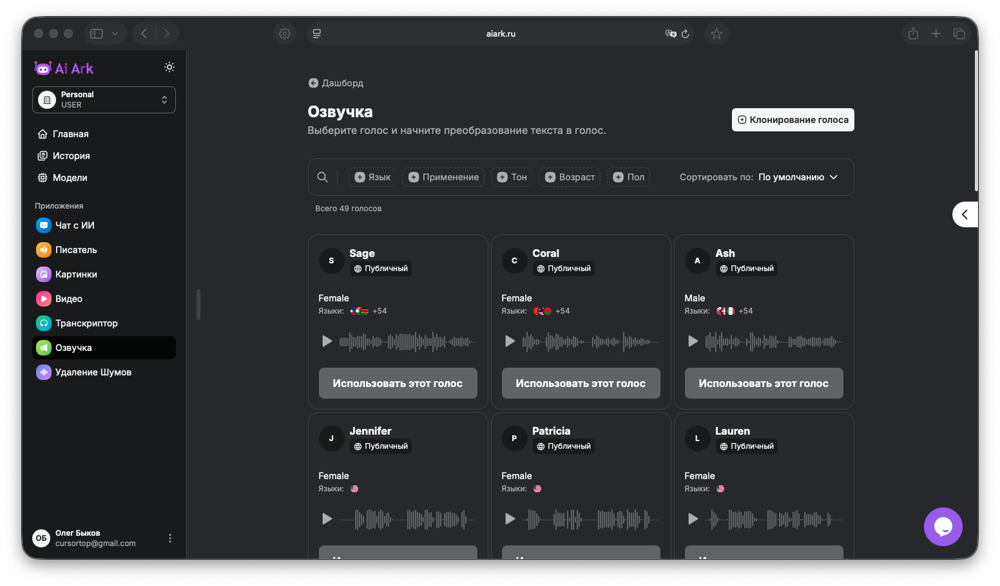Open the Personal USER workspace switcher
Viewport: 1000px width, 586px height.
coord(104,100)
